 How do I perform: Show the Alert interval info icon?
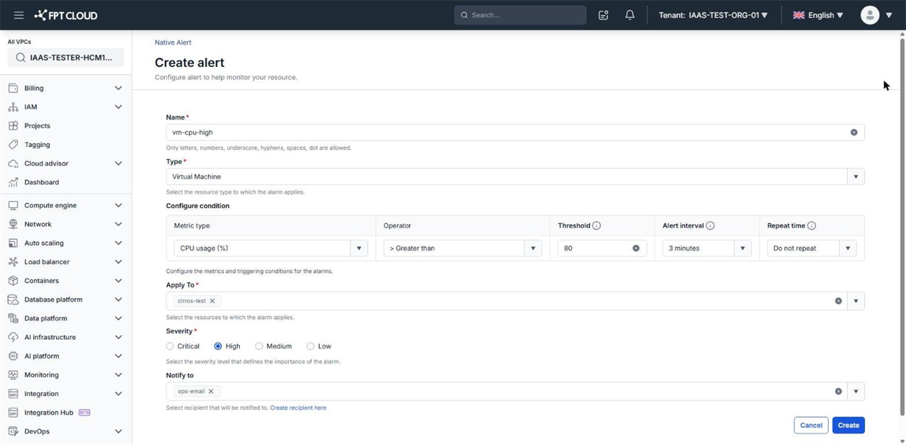(710, 226)
